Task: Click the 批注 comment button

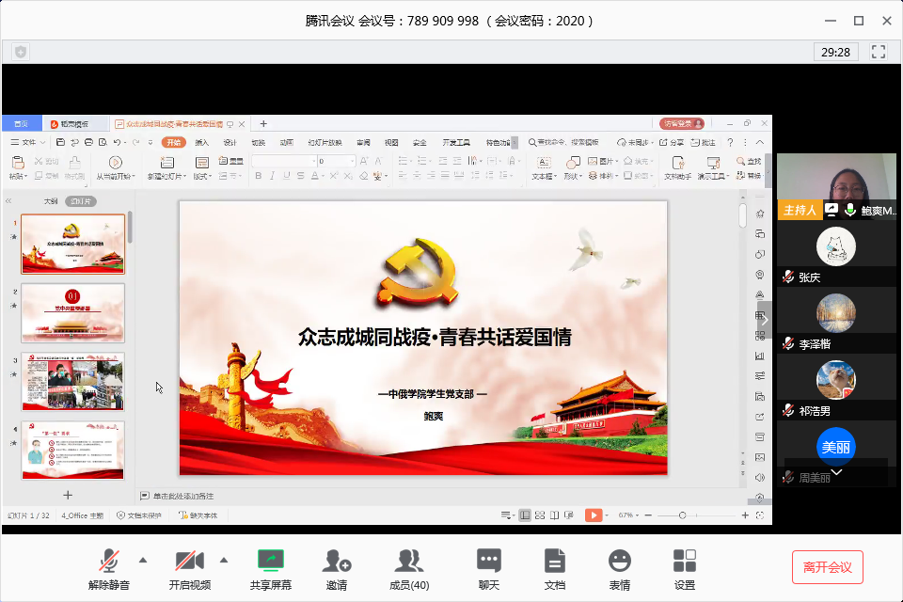Action: coord(704,142)
